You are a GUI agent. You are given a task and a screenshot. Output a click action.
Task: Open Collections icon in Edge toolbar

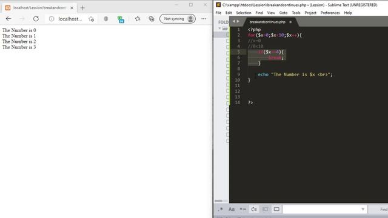coord(152,19)
